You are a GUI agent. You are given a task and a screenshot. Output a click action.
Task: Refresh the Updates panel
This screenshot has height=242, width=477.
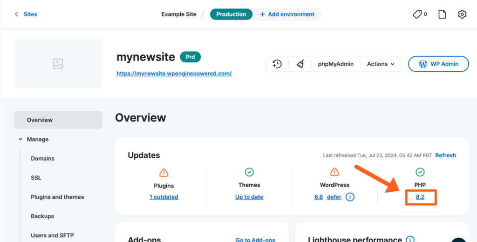[x=445, y=155]
